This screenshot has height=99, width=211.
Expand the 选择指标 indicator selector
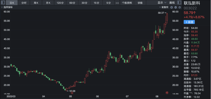7,7
